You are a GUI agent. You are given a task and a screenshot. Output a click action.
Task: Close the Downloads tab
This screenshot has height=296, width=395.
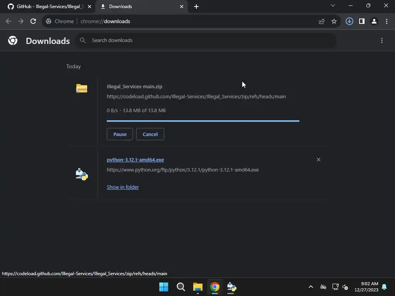click(x=182, y=7)
